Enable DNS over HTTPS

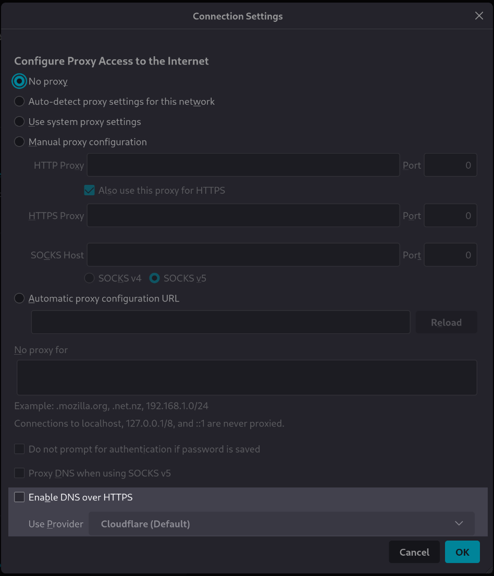(19, 497)
